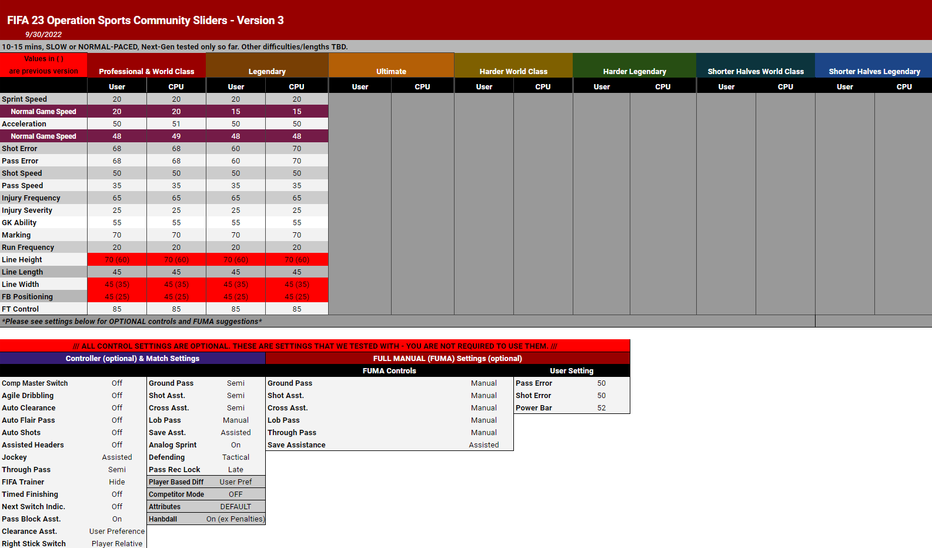Screen dimensions: 932x548
Task: Click the Shorter Halves Legendary header
Action: click(x=874, y=71)
